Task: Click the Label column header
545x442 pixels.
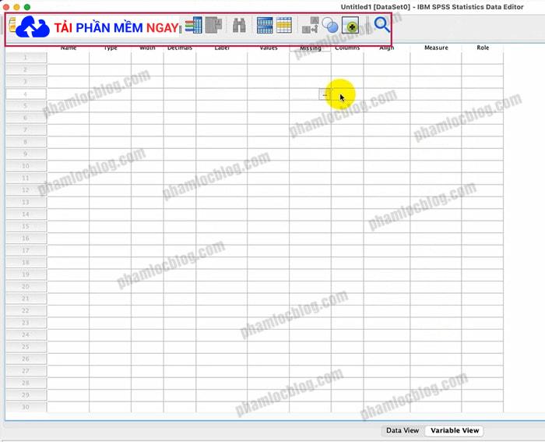Action: tap(222, 48)
